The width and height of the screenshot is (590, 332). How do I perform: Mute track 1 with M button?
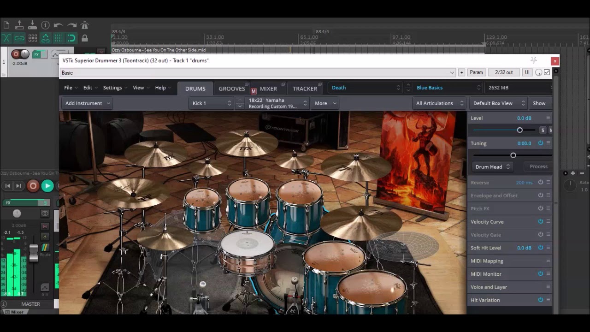tap(100, 52)
